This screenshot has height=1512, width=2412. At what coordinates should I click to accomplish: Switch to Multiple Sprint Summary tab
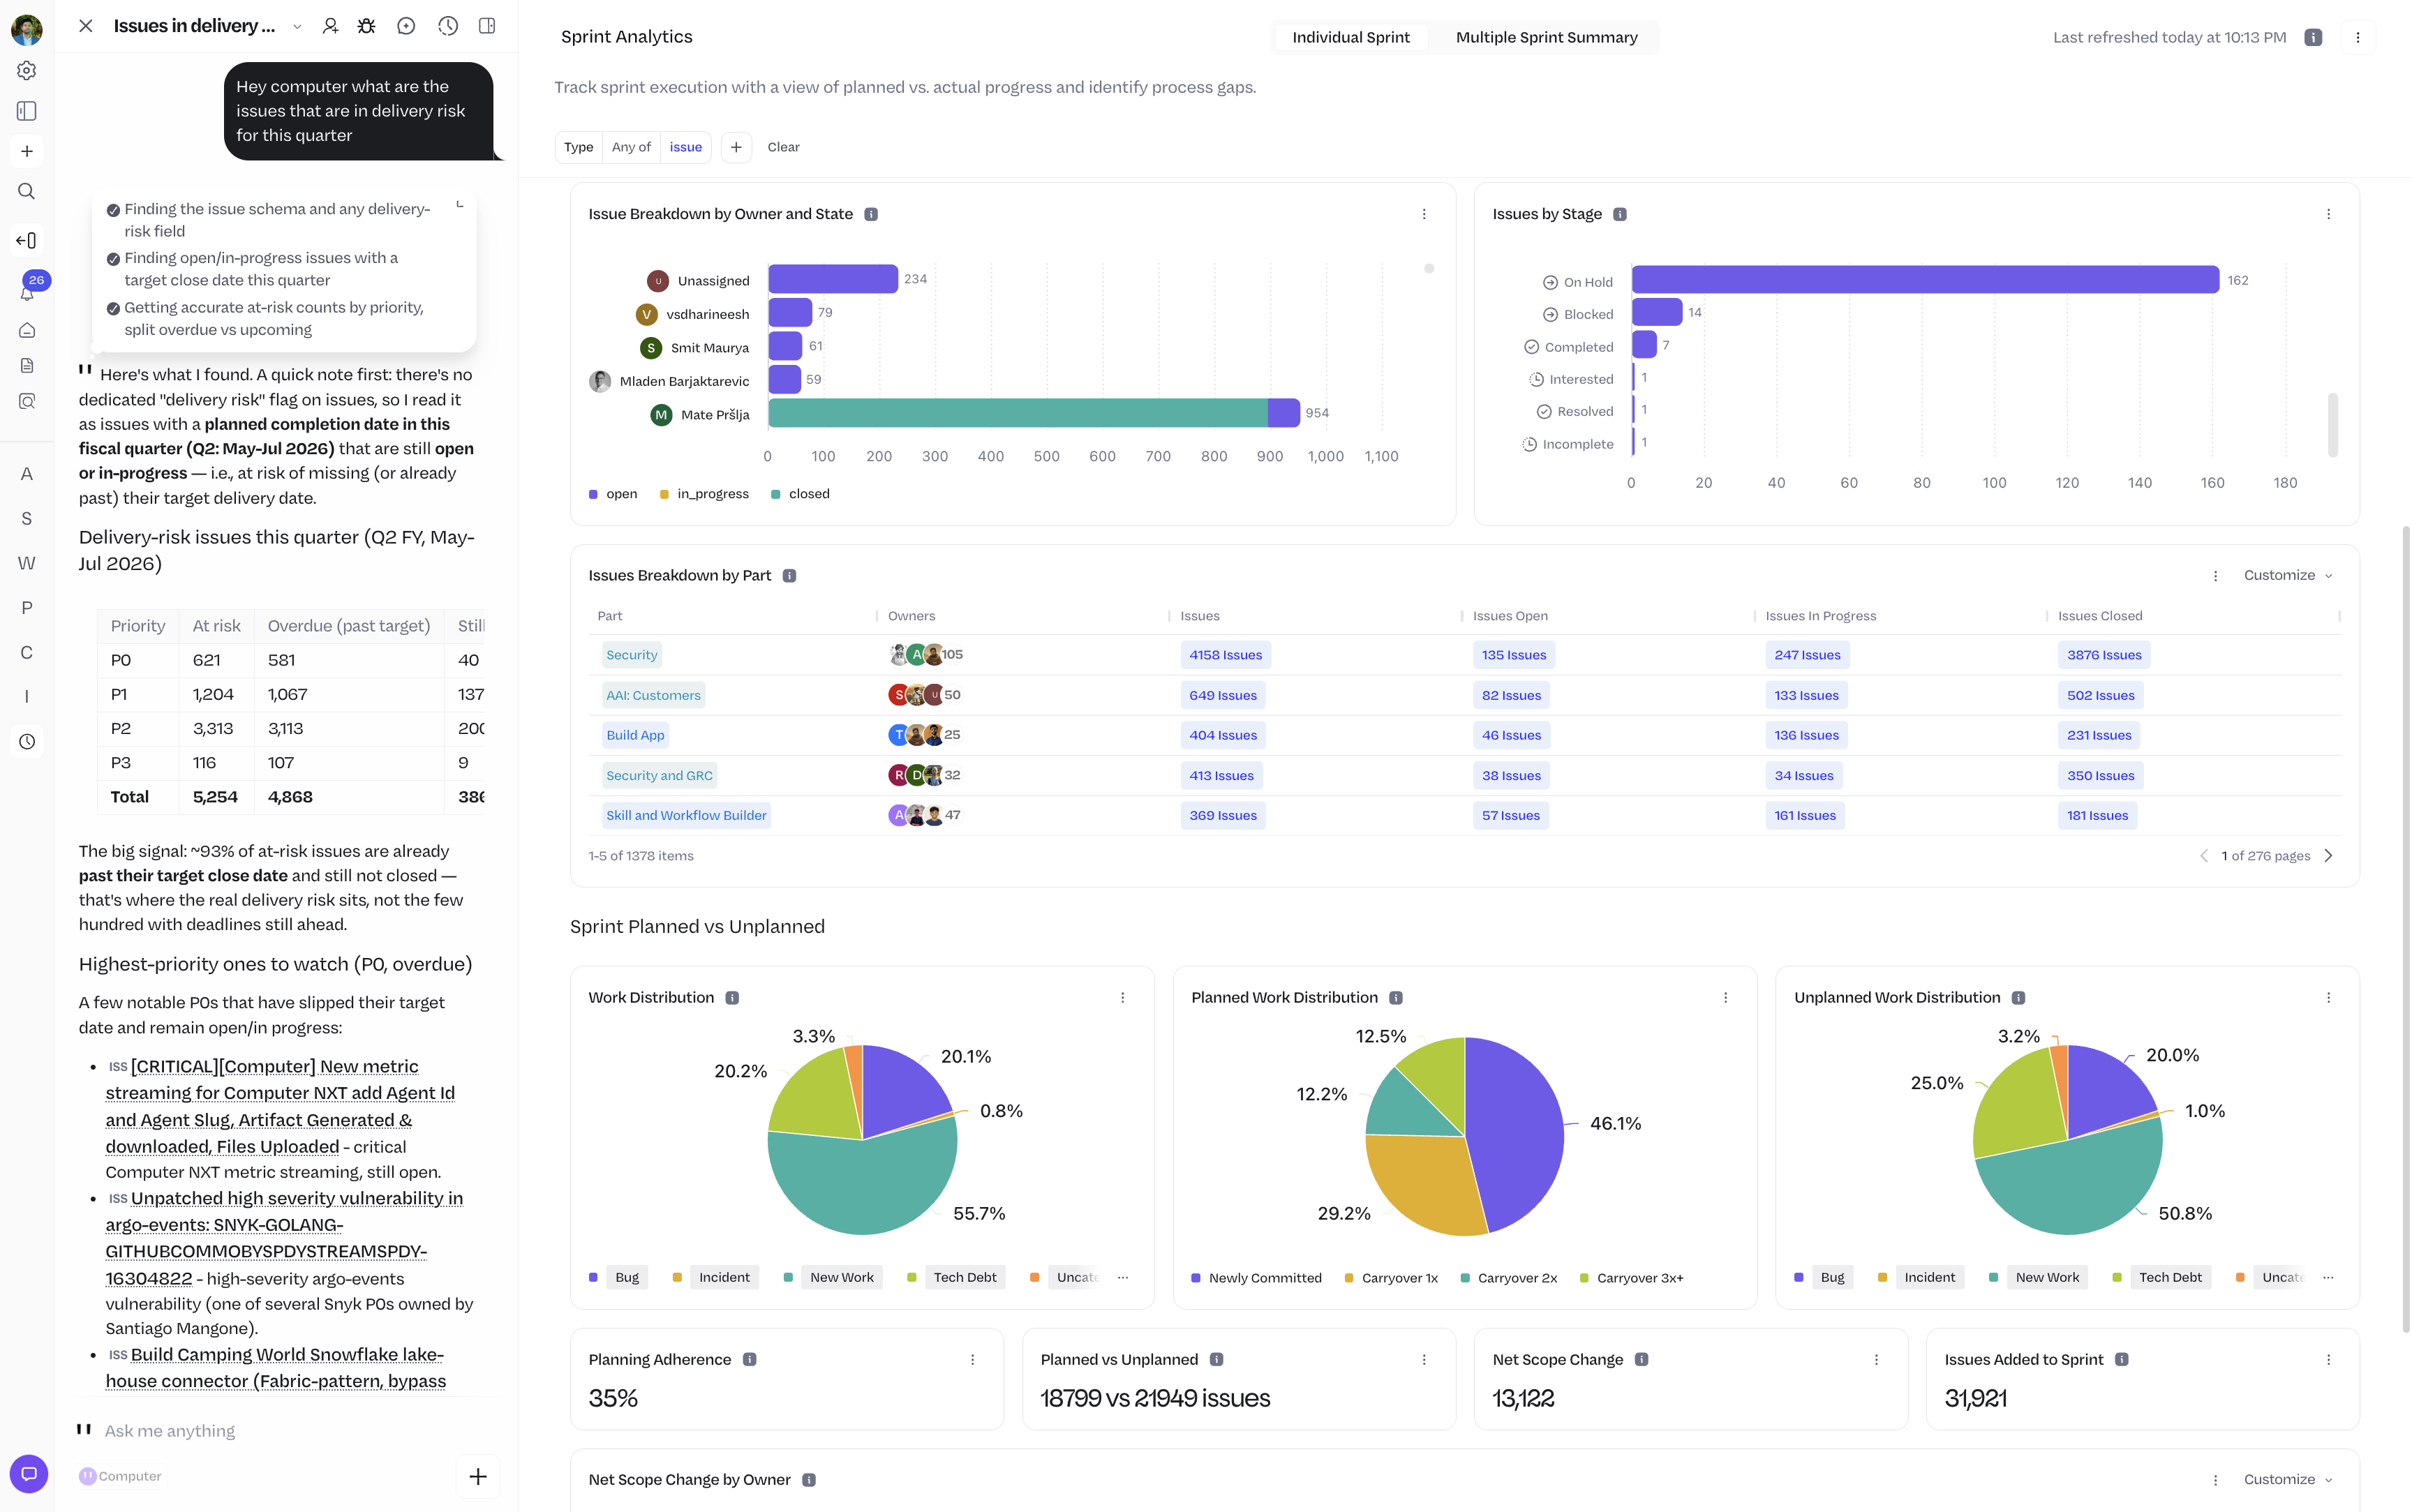tap(1546, 37)
